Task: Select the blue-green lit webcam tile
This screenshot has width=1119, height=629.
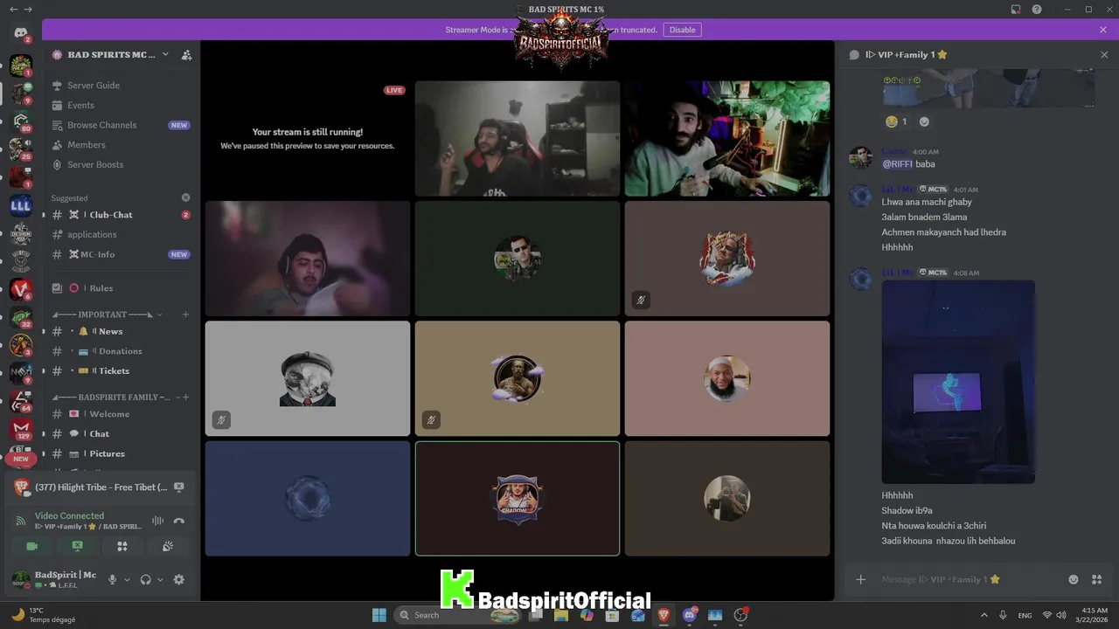Action: [727, 139]
